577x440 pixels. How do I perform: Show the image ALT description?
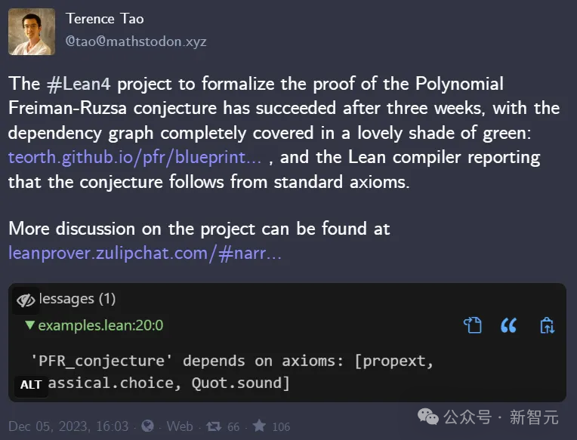[x=31, y=385]
